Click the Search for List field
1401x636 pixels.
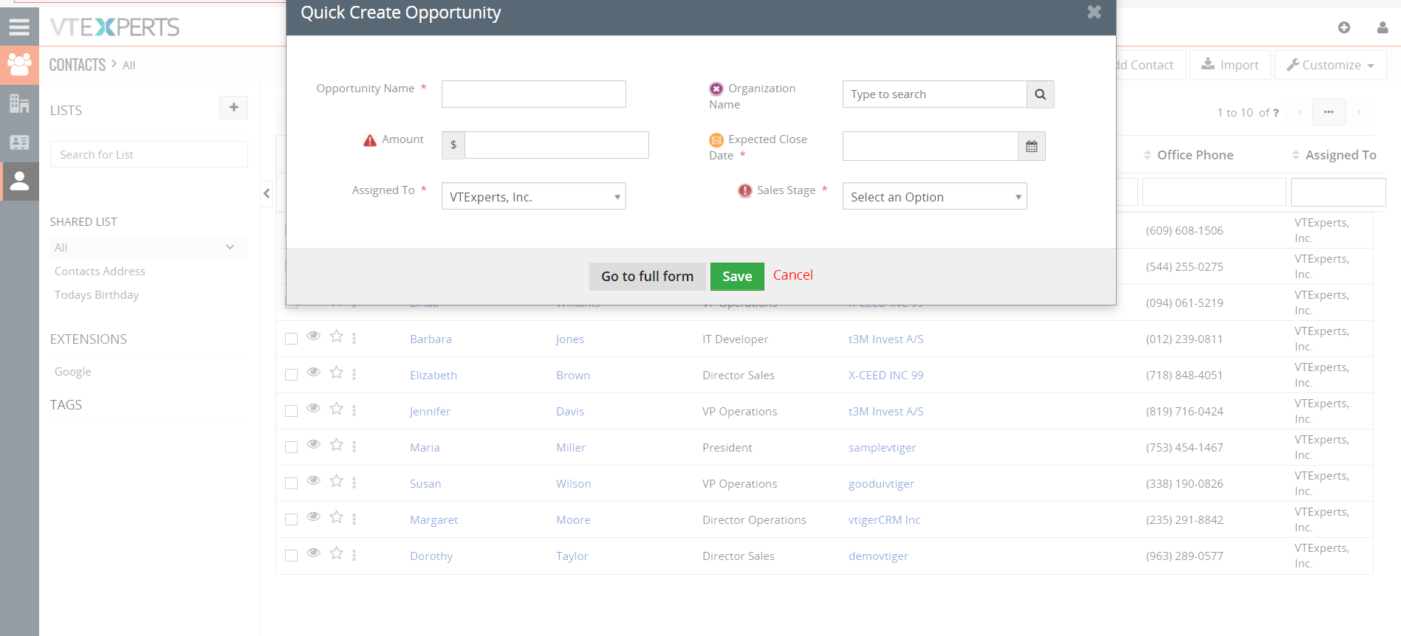point(149,154)
